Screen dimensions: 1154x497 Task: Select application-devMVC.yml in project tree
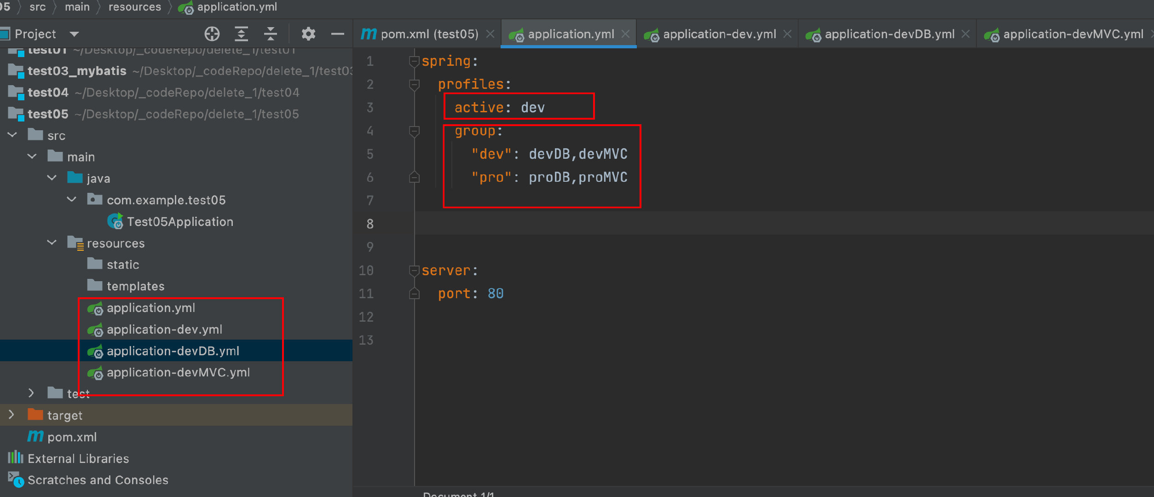[178, 372]
